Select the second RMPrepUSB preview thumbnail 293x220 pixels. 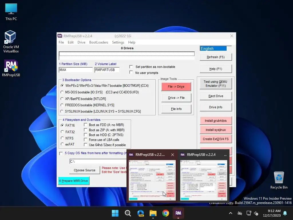coord(203,180)
